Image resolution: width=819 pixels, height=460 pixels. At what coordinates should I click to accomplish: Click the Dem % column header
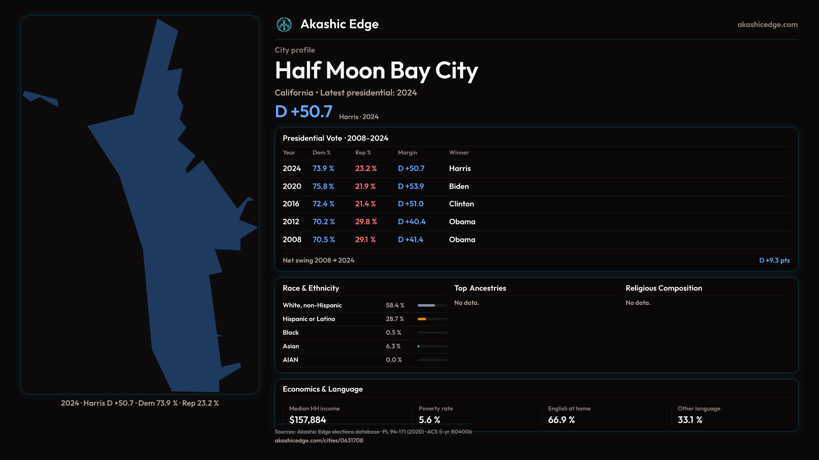[321, 152]
